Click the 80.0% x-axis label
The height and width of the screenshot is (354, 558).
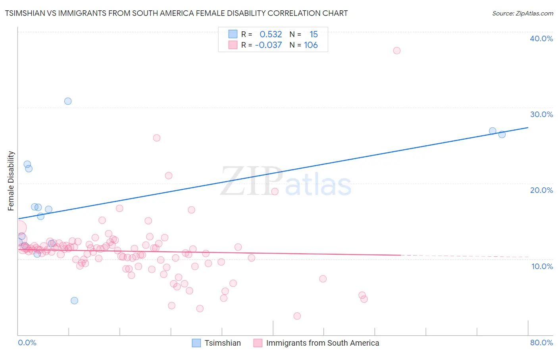(541, 342)
